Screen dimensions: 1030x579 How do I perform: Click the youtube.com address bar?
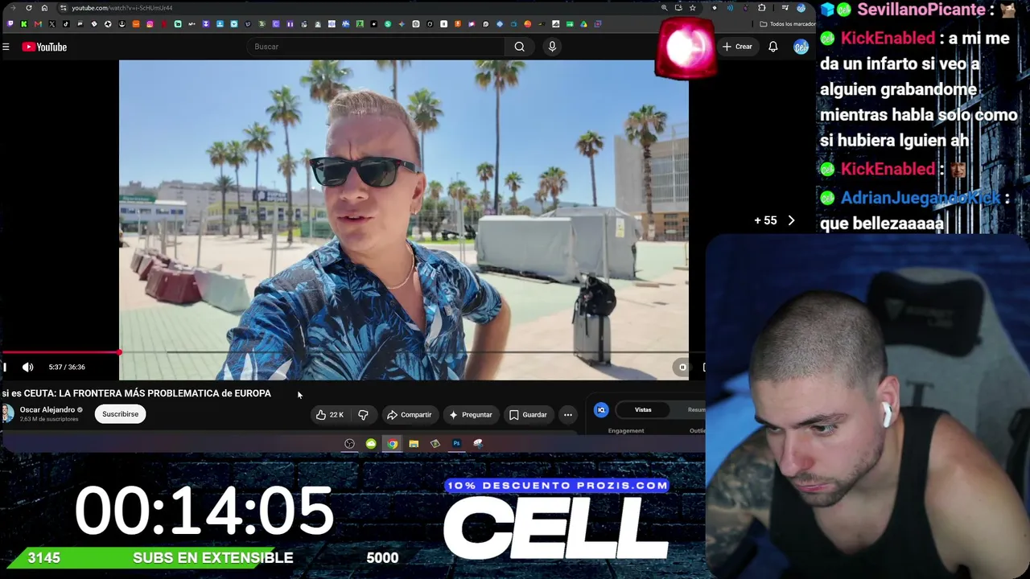point(122,8)
